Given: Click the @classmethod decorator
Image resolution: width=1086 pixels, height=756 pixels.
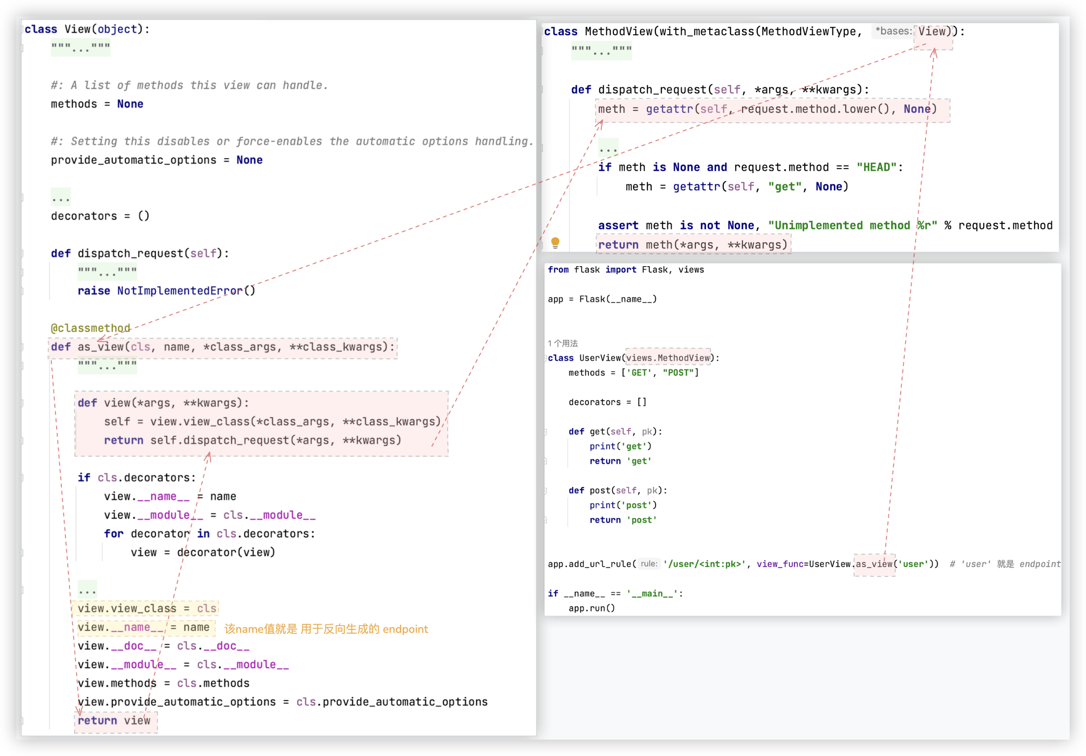Looking at the screenshot, I should [90, 328].
